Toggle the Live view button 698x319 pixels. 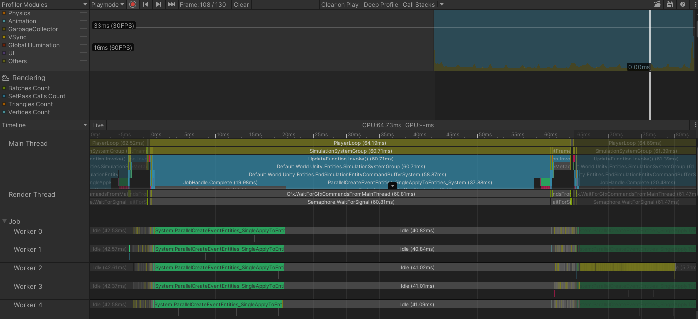click(98, 125)
